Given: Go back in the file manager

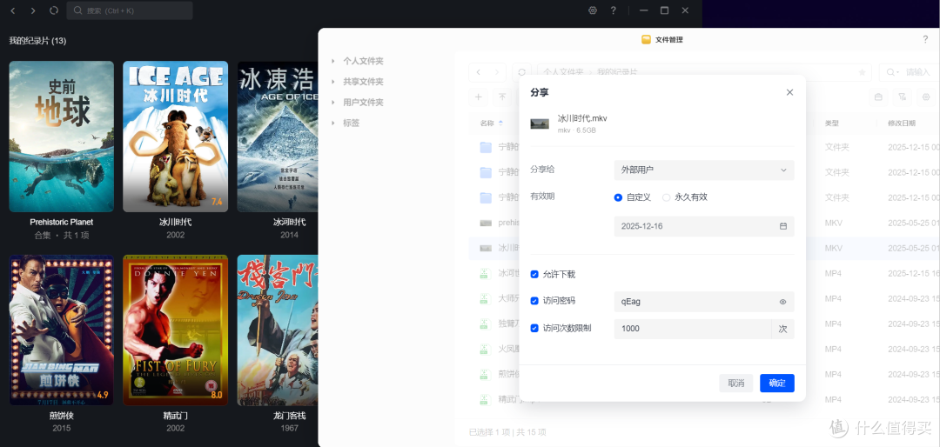Looking at the screenshot, I should point(478,72).
